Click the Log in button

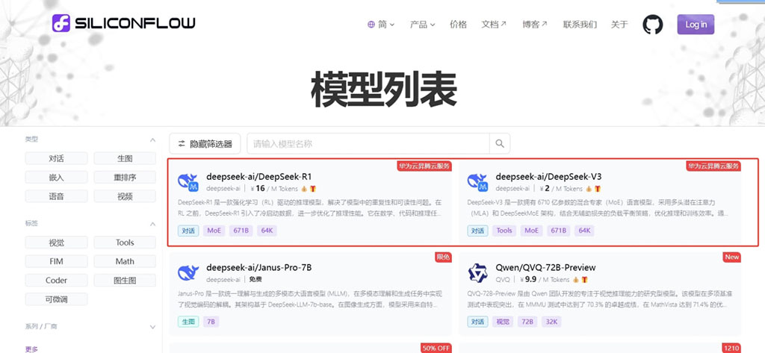(696, 25)
